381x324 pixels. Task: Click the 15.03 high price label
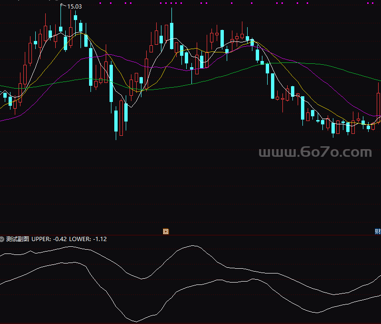[74, 7]
